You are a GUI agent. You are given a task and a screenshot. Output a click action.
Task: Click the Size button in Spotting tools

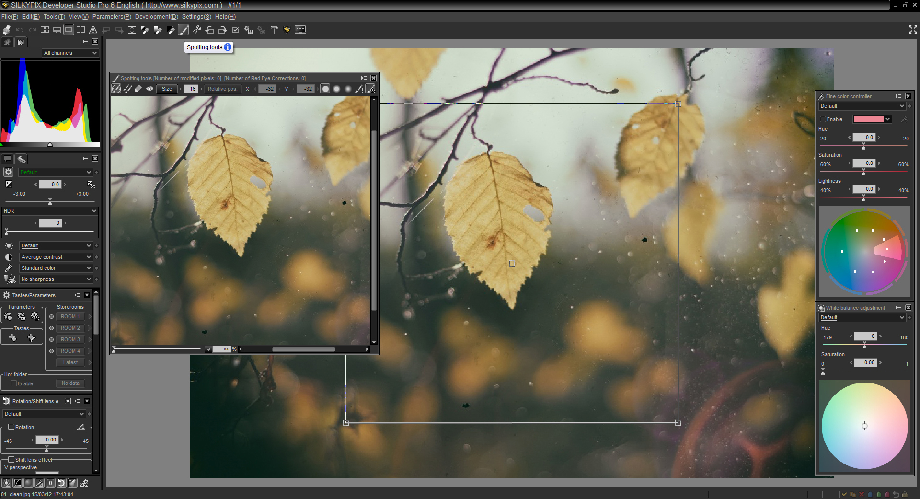pyautogui.click(x=167, y=89)
